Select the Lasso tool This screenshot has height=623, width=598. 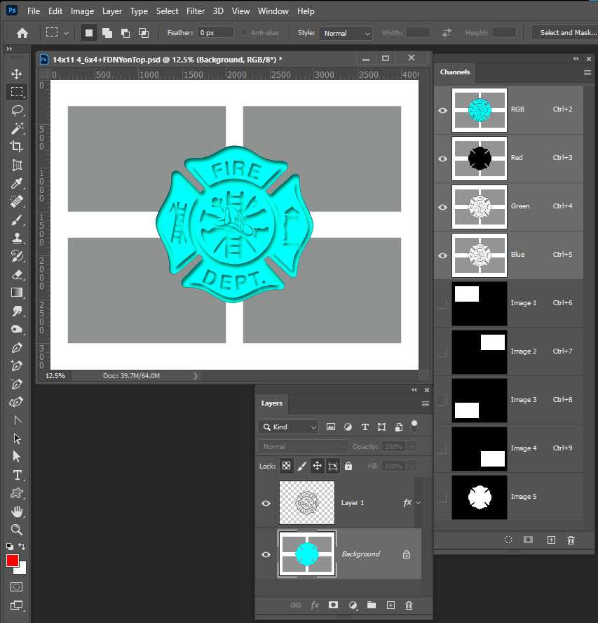point(17,110)
